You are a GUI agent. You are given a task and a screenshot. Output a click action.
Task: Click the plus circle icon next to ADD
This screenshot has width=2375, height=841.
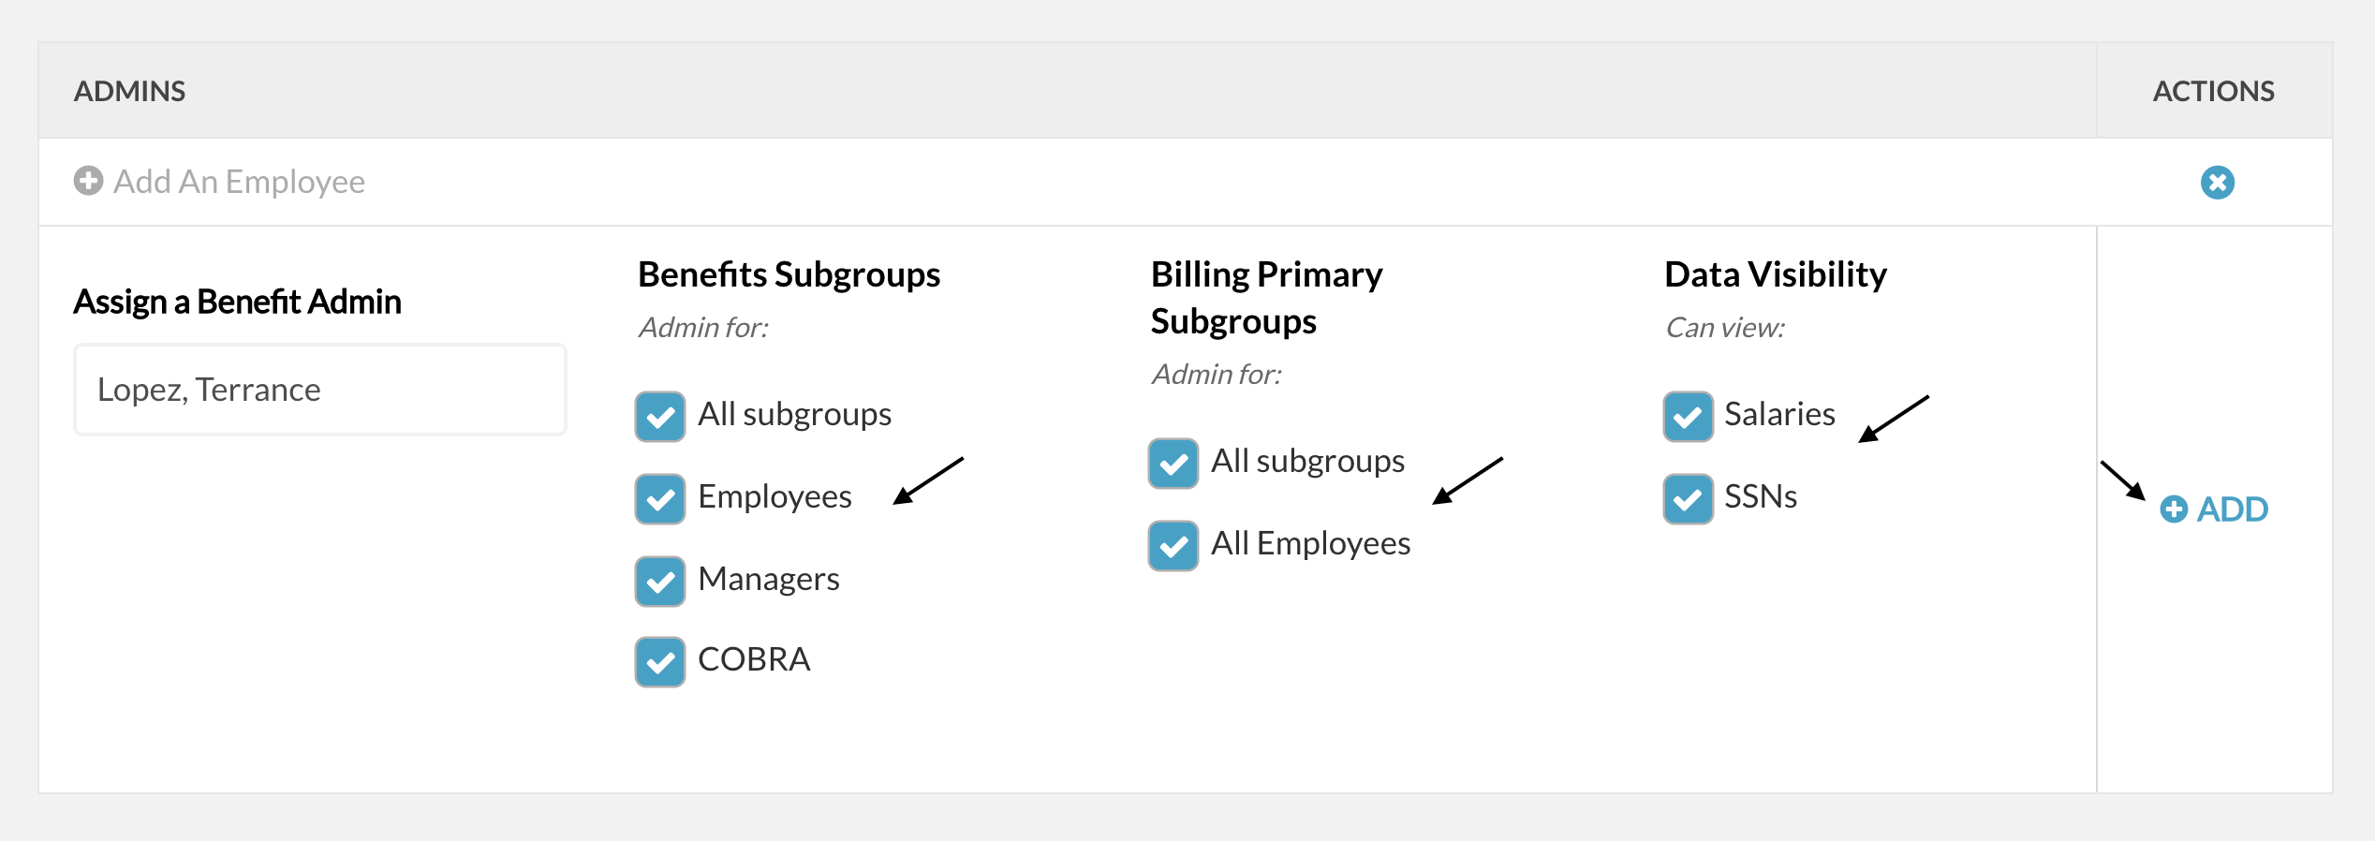2173,509
